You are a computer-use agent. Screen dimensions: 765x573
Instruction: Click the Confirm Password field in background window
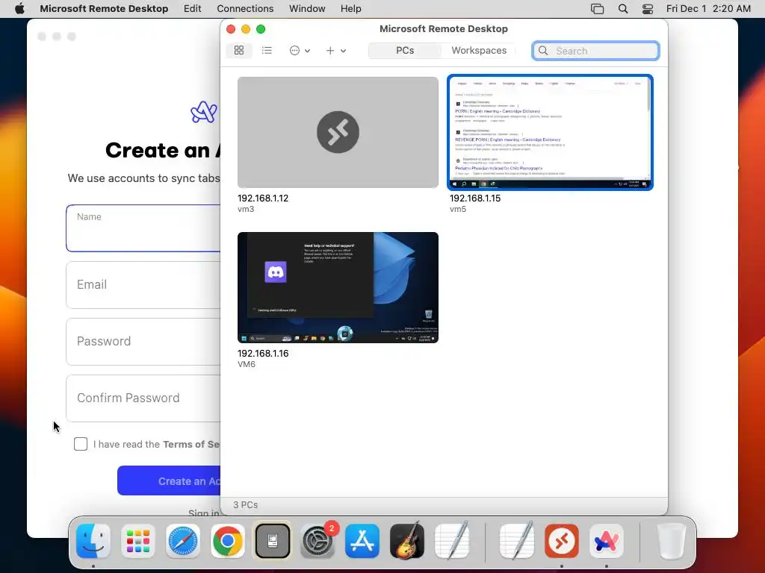pos(143,398)
